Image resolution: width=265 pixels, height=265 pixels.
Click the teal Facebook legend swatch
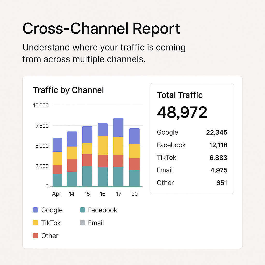pos(83,210)
